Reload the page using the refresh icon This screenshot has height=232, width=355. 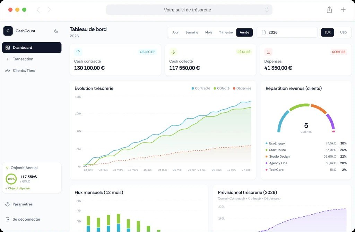(x=267, y=10)
